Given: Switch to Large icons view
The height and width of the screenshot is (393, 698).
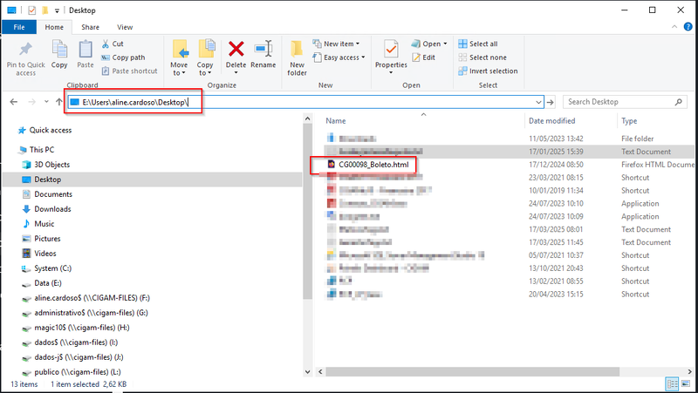Looking at the screenshot, I should (688, 384).
